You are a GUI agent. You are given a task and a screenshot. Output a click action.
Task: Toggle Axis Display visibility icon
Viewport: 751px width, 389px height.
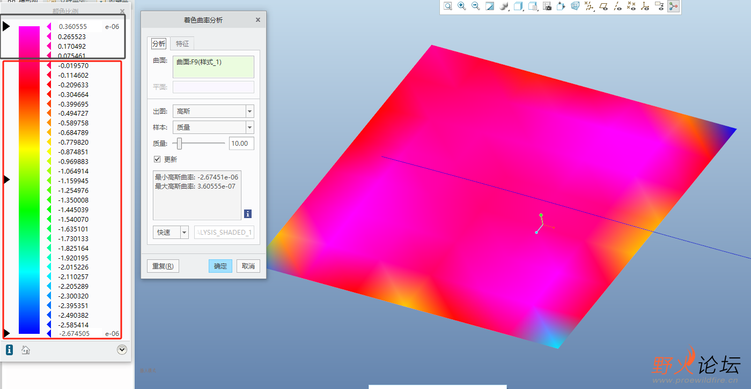pos(617,6)
